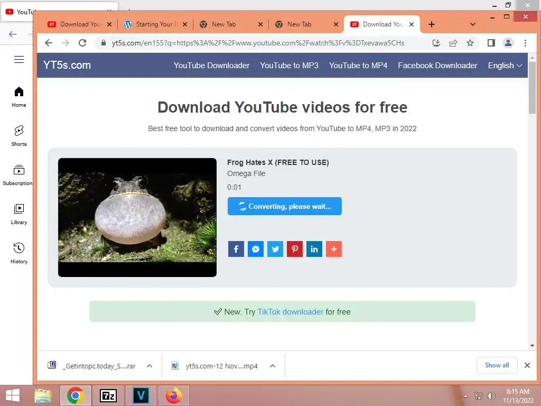Click network icon in system tray

pos(479,396)
